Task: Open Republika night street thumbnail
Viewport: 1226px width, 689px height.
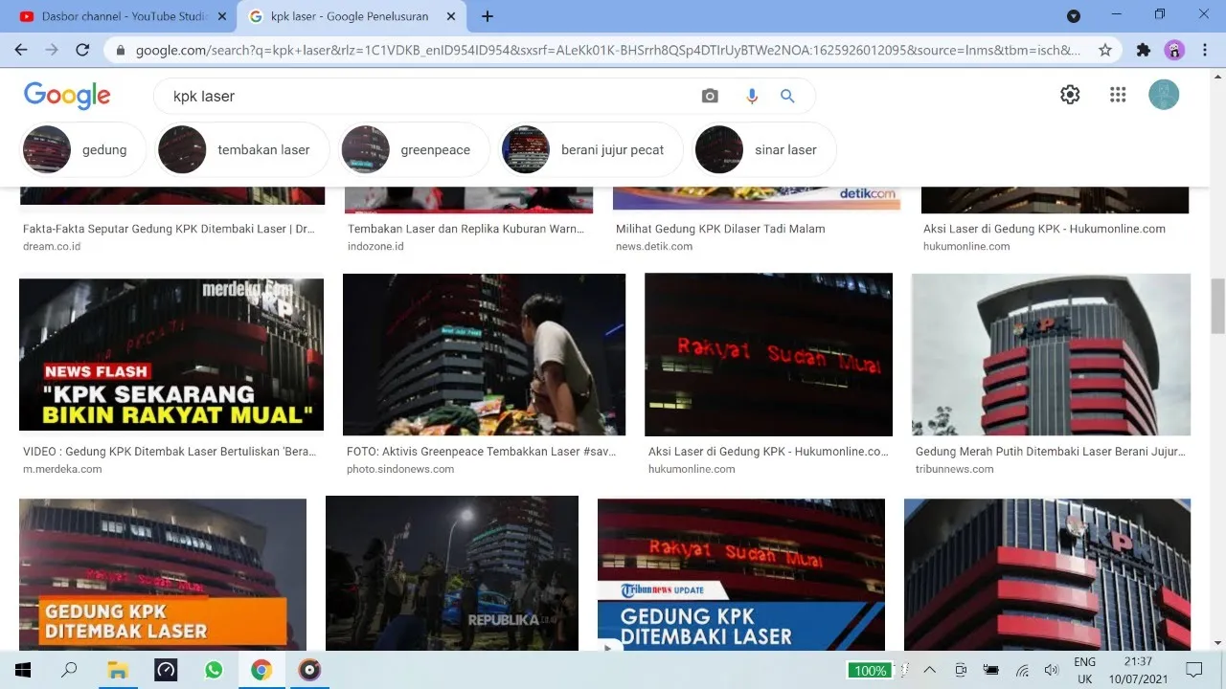Action: pos(452,573)
